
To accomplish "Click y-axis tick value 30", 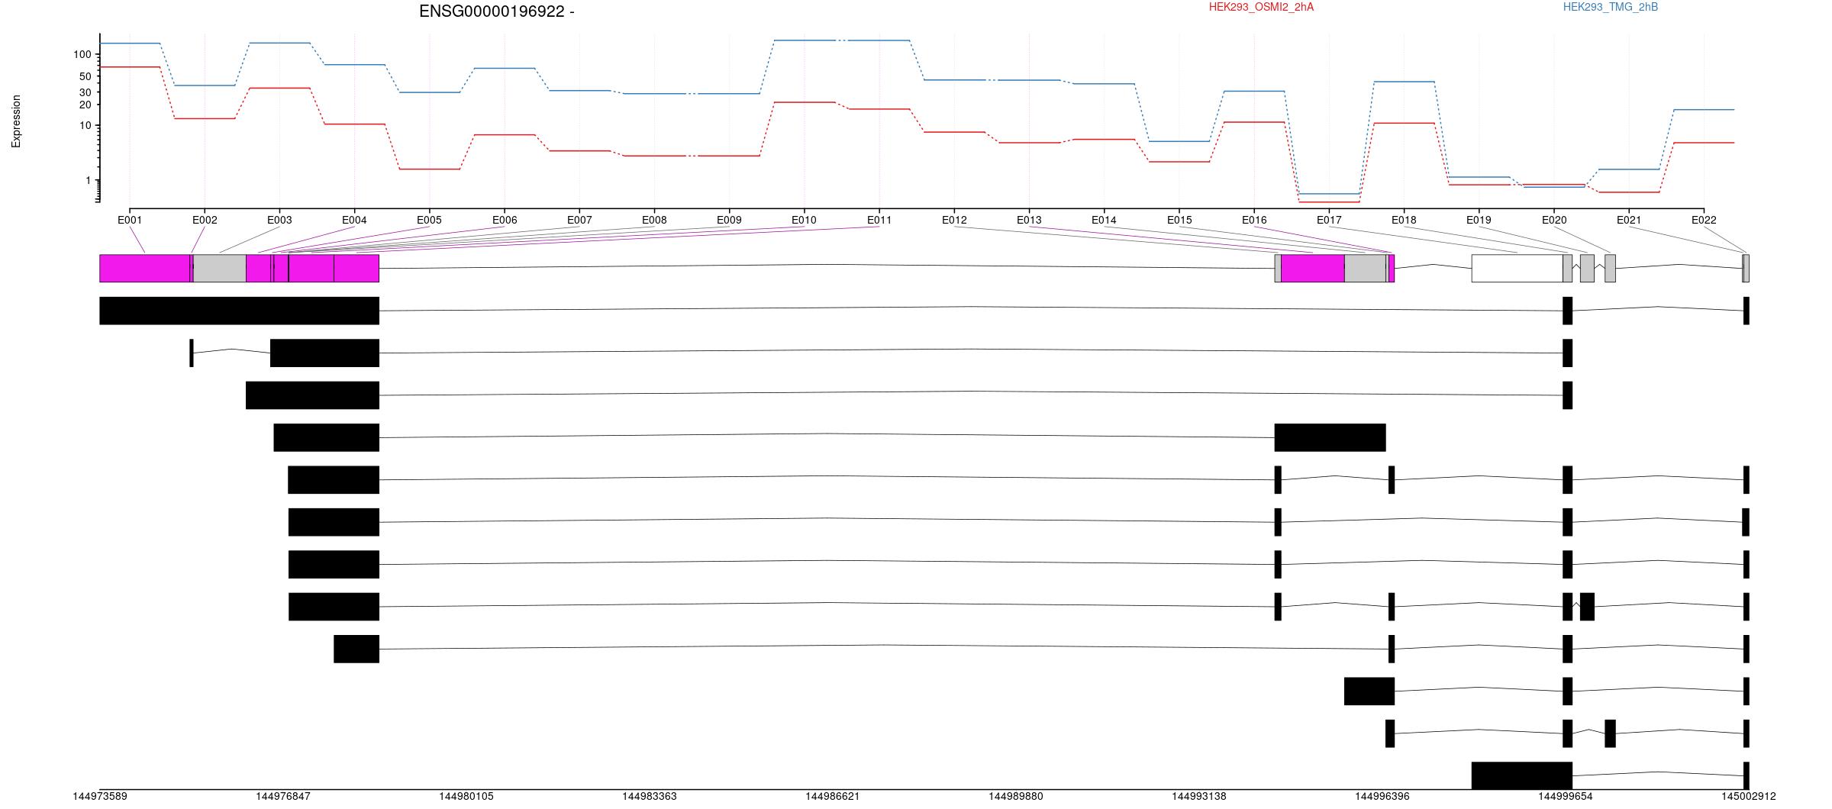I will pyautogui.click(x=85, y=92).
